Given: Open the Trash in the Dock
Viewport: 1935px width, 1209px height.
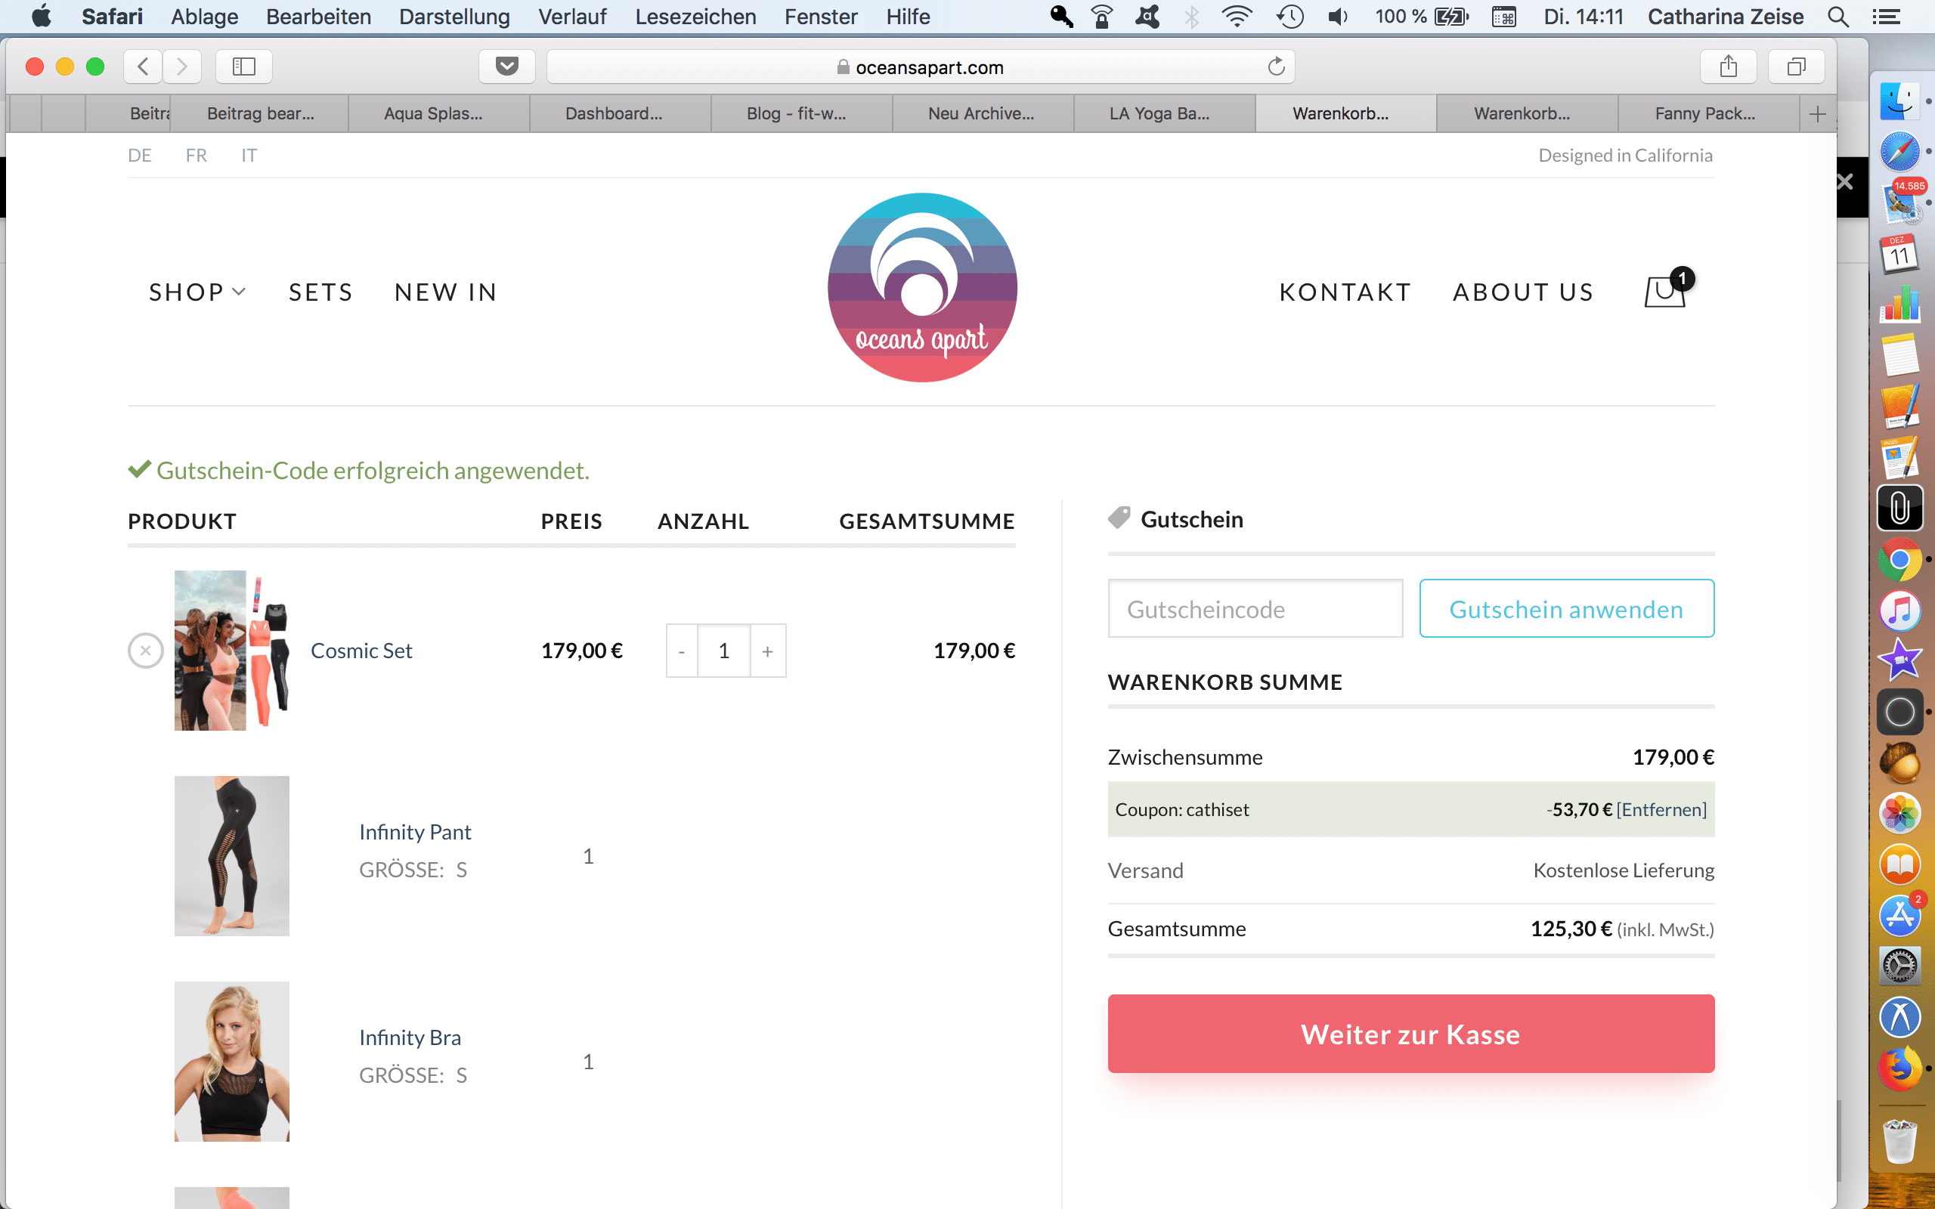Looking at the screenshot, I should [x=1899, y=1142].
